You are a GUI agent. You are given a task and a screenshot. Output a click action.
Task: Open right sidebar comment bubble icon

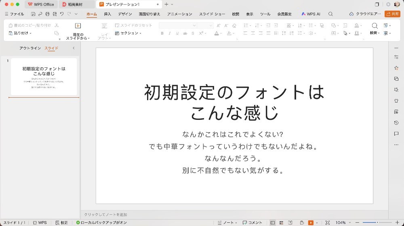pyautogui.click(x=396, y=134)
